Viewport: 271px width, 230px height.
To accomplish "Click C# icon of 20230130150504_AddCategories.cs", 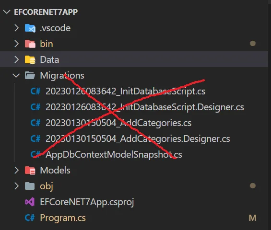I will point(35,123).
